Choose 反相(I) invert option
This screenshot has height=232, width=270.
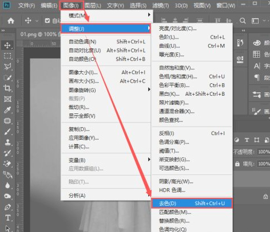click(x=192, y=133)
